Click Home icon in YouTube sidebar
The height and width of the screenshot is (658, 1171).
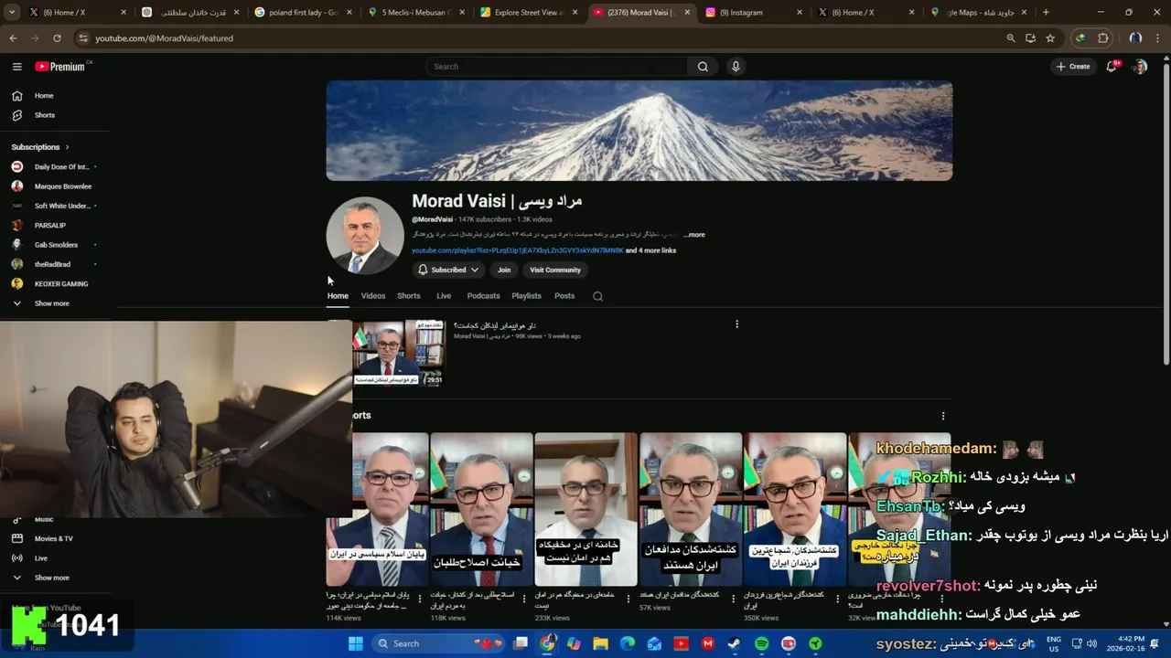click(x=16, y=96)
